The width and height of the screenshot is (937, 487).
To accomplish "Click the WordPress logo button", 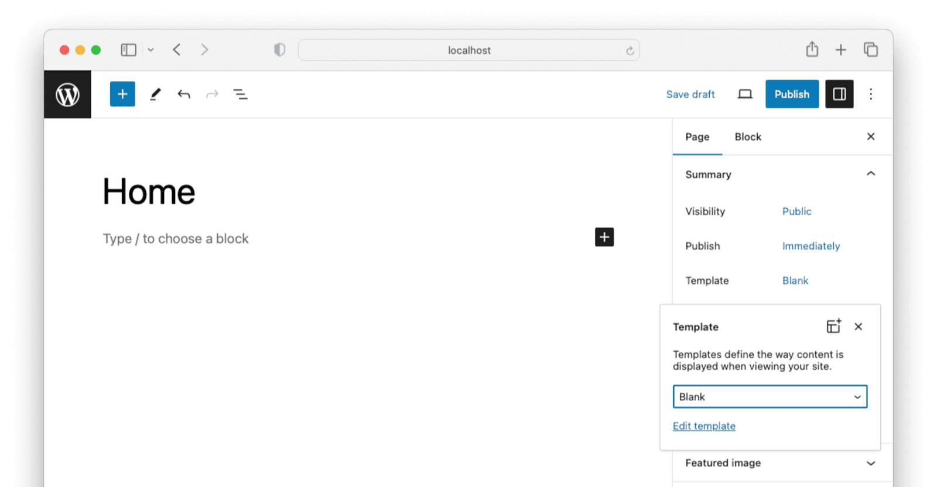I will click(67, 94).
